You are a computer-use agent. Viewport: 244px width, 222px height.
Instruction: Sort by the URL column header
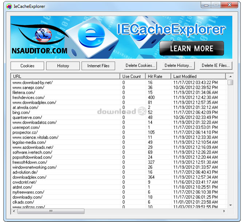(x=65, y=76)
